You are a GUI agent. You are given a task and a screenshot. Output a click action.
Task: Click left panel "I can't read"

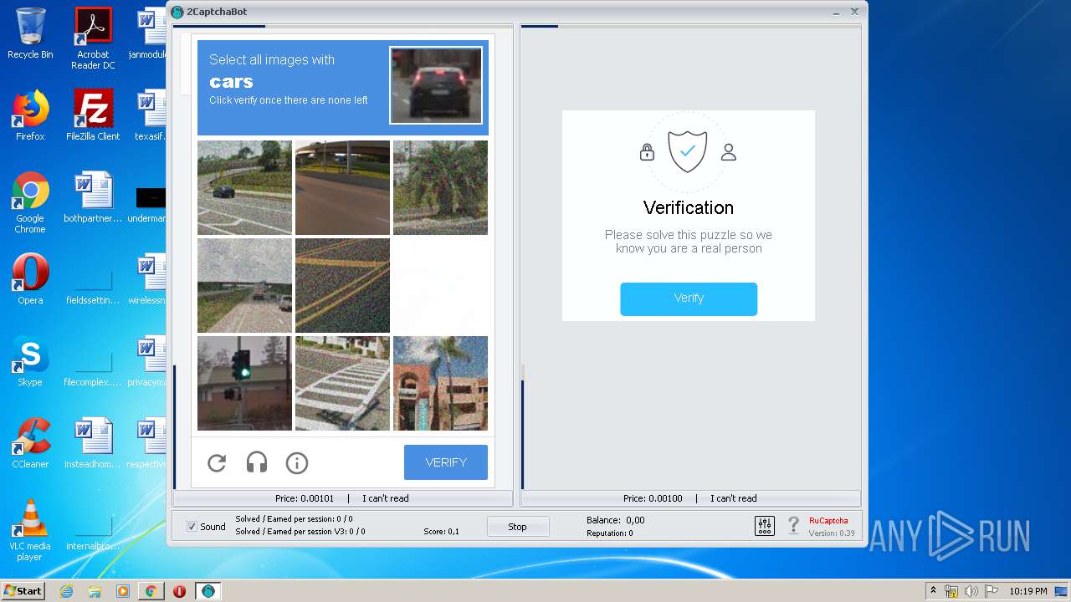click(386, 498)
